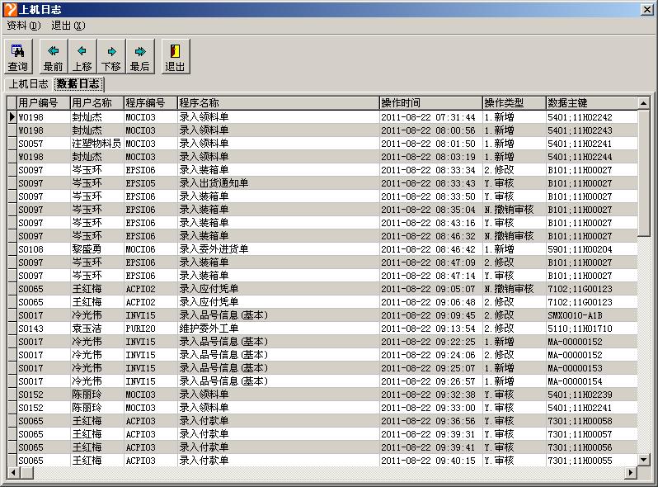Click the 退出 door toolbar icon
The height and width of the screenshot is (487, 658).
click(x=176, y=57)
